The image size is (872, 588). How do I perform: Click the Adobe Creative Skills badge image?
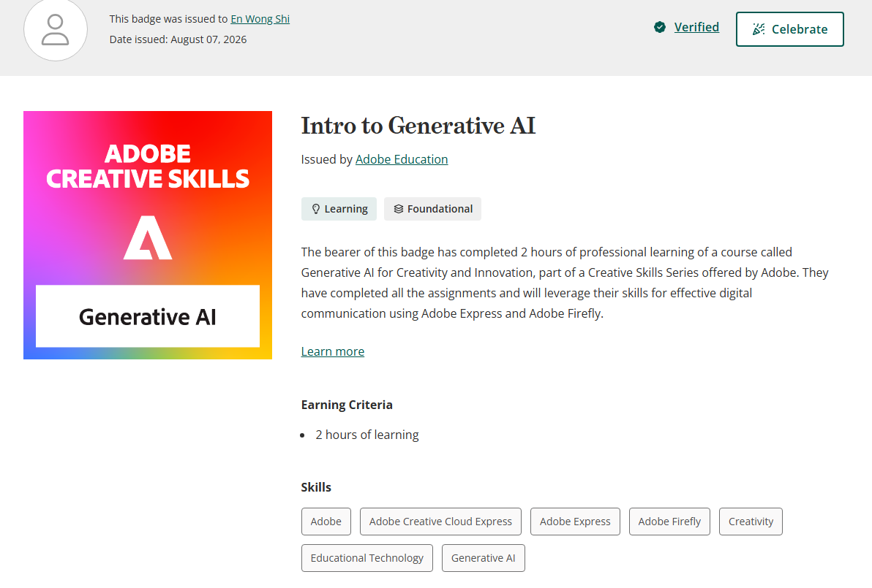click(x=148, y=235)
